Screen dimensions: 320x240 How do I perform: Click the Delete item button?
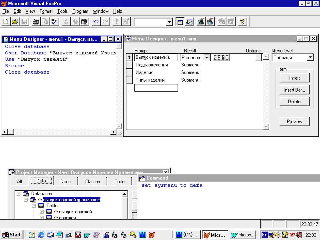[294, 102]
